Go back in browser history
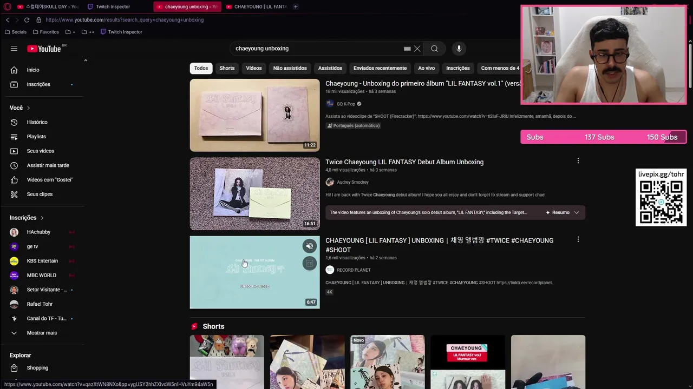Screen dimensions: 693x389 8,20
